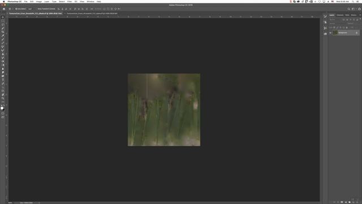Screen dimensions: 362x204
Task: Click the Delete layer trash icon
Action: [x=357, y=202]
